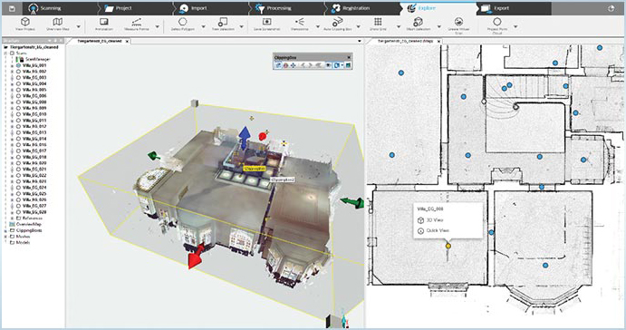
Task: Click the selection tool icon left of Save Screenshot
Action: click(223, 22)
